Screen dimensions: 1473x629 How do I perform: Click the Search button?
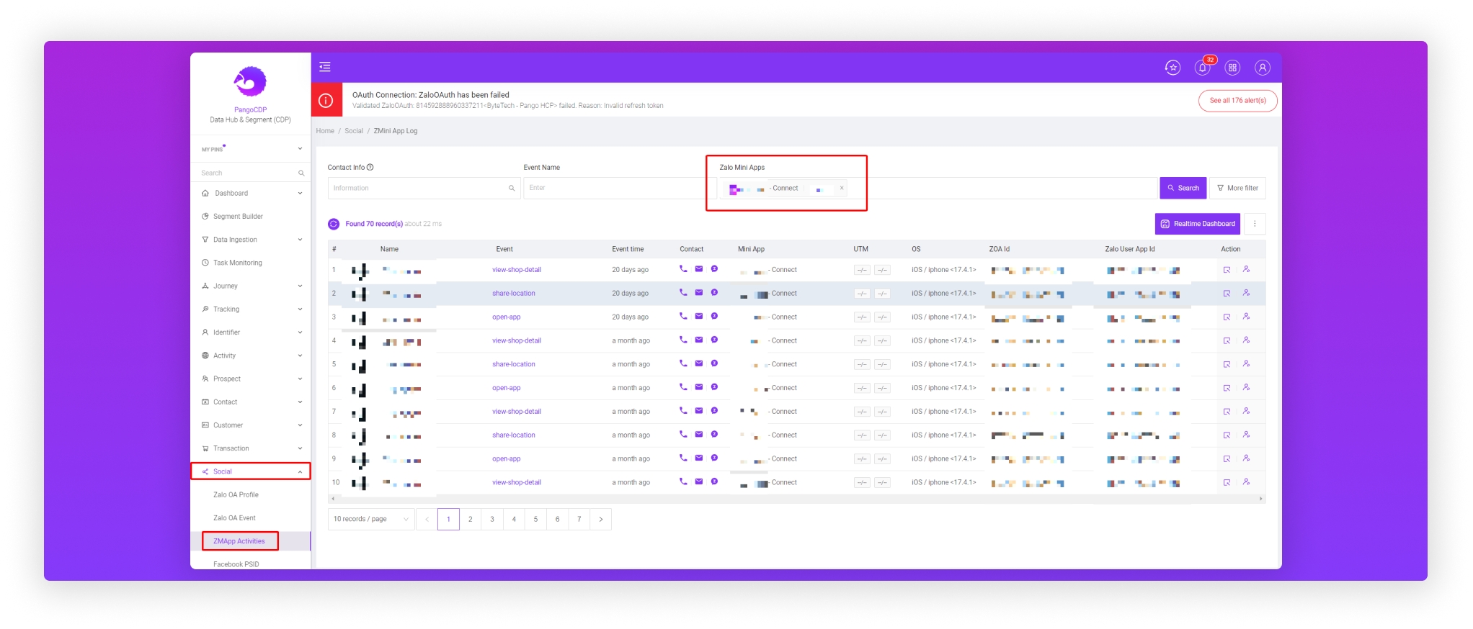pyautogui.click(x=1183, y=189)
